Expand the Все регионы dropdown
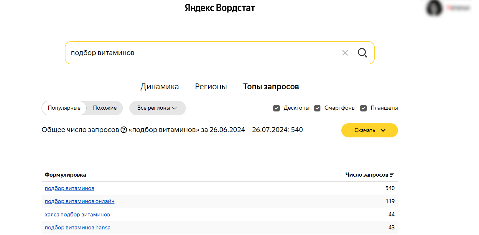 (157, 108)
